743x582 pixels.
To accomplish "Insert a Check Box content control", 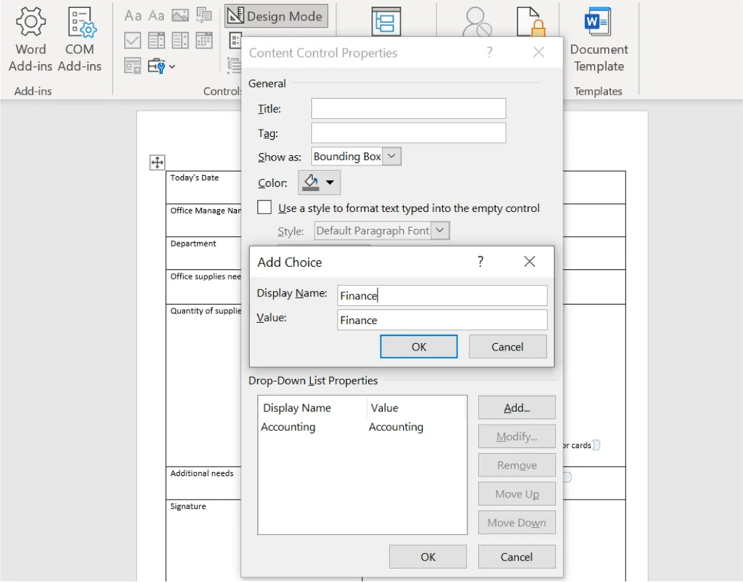I will [x=132, y=40].
